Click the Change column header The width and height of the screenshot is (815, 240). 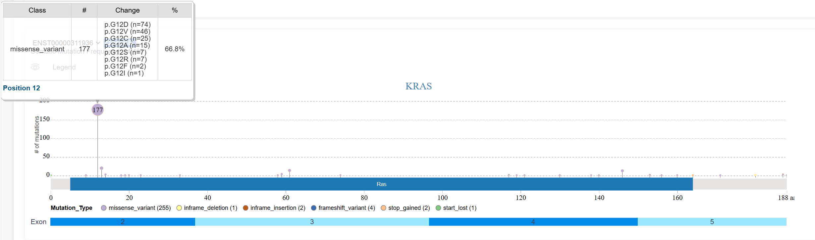pos(127,10)
